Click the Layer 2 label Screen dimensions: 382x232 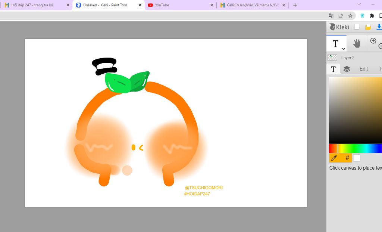click(x=348, y=58)
